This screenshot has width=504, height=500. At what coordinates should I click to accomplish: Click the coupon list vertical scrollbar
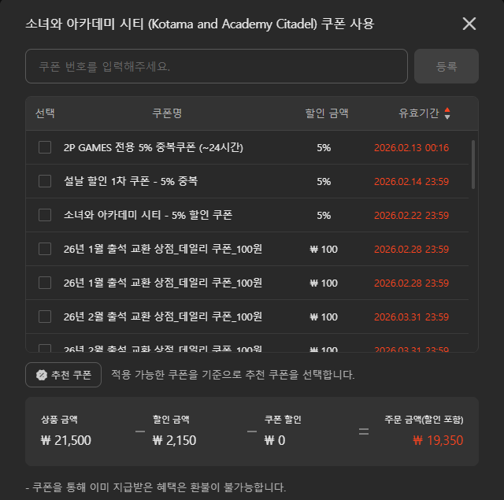472,165
